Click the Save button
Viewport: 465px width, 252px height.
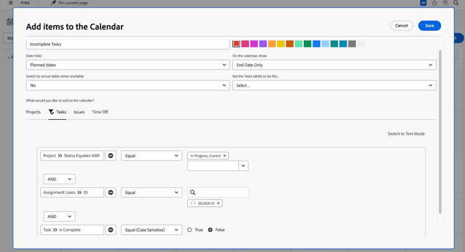tap(430, 26)
